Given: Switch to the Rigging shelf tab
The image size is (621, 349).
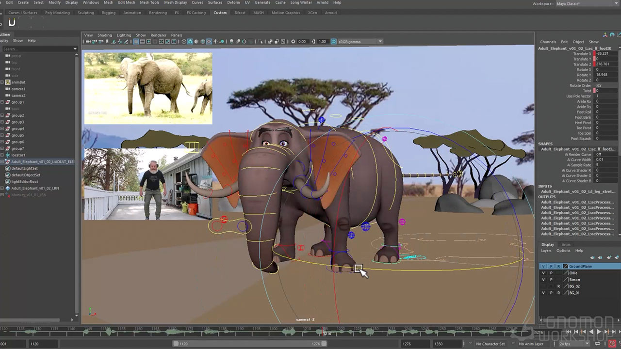Looking at the screenshot, I should pyautogui.click(x=108, y=13).
